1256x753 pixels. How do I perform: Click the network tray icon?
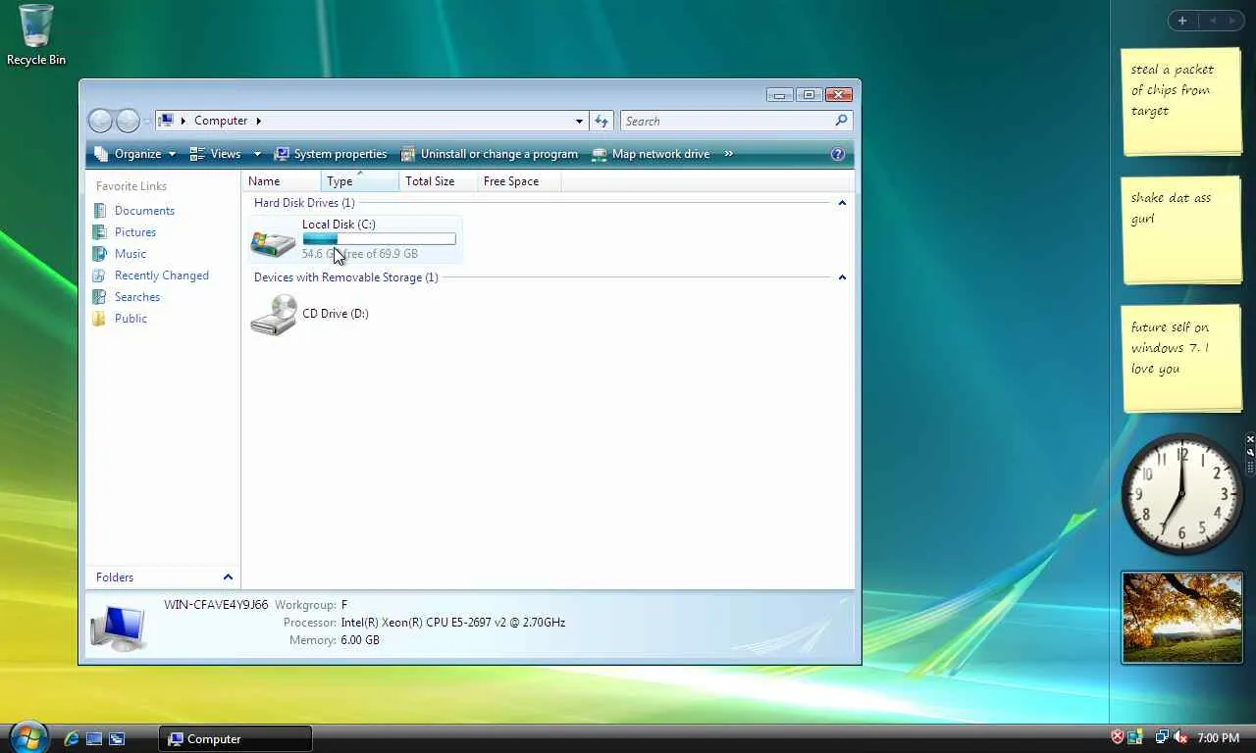pyautogui.click(x=1162, y=737)
